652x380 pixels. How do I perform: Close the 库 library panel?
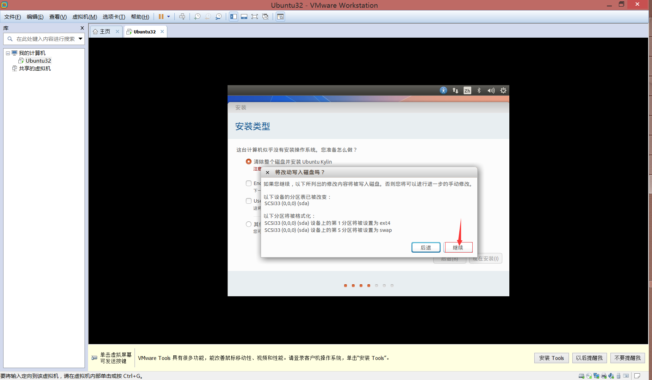pos(82,28)
